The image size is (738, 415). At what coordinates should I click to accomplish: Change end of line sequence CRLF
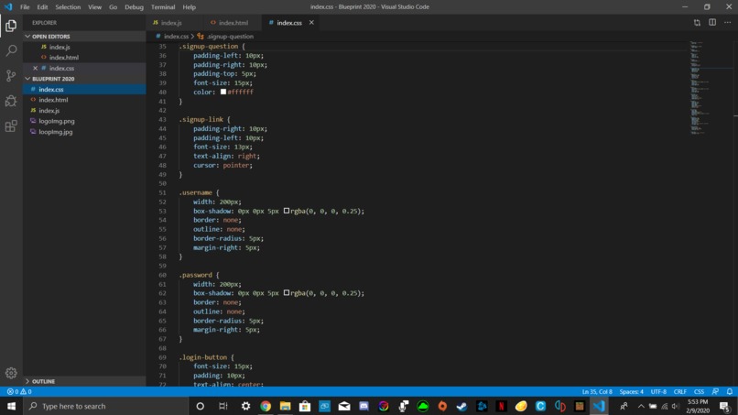pyautogui.click(x=679, y=391)
